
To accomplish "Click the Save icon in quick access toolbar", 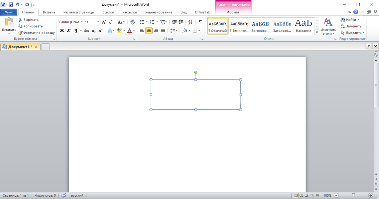I will 11,5.
